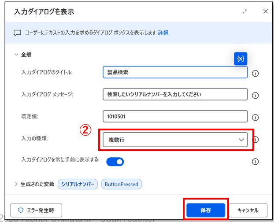
Task: Toggle 入力ダイアログを常に手前に表示する switch
Action: coord(115,162)
